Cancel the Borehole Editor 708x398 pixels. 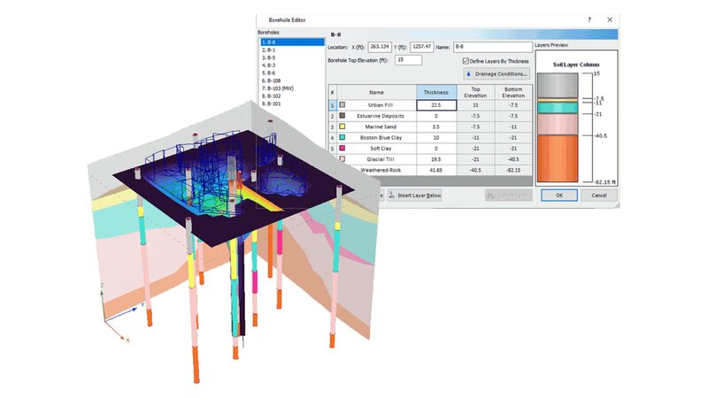[599, 195]
